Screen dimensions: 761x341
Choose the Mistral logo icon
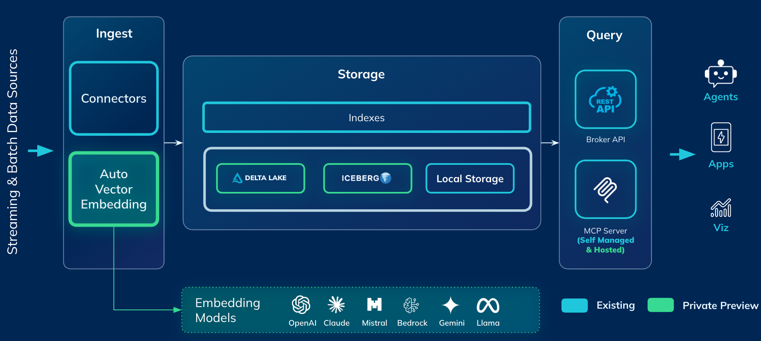click(374, 304)
